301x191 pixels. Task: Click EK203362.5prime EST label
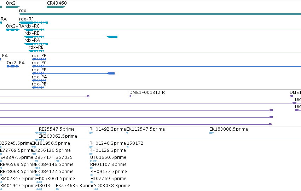click(x=58, y=136)
